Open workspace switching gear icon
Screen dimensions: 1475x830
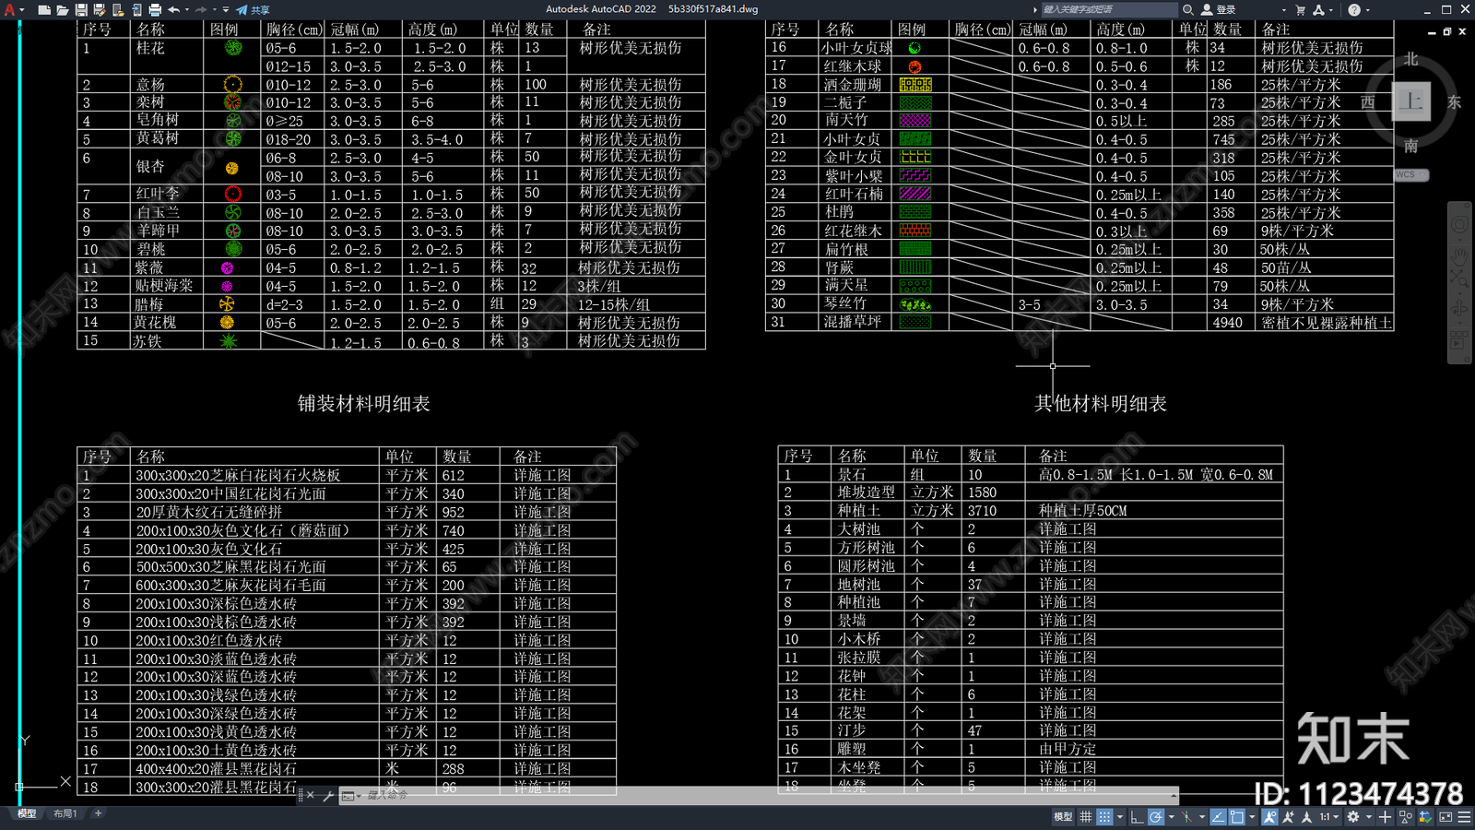[1353, 816]
